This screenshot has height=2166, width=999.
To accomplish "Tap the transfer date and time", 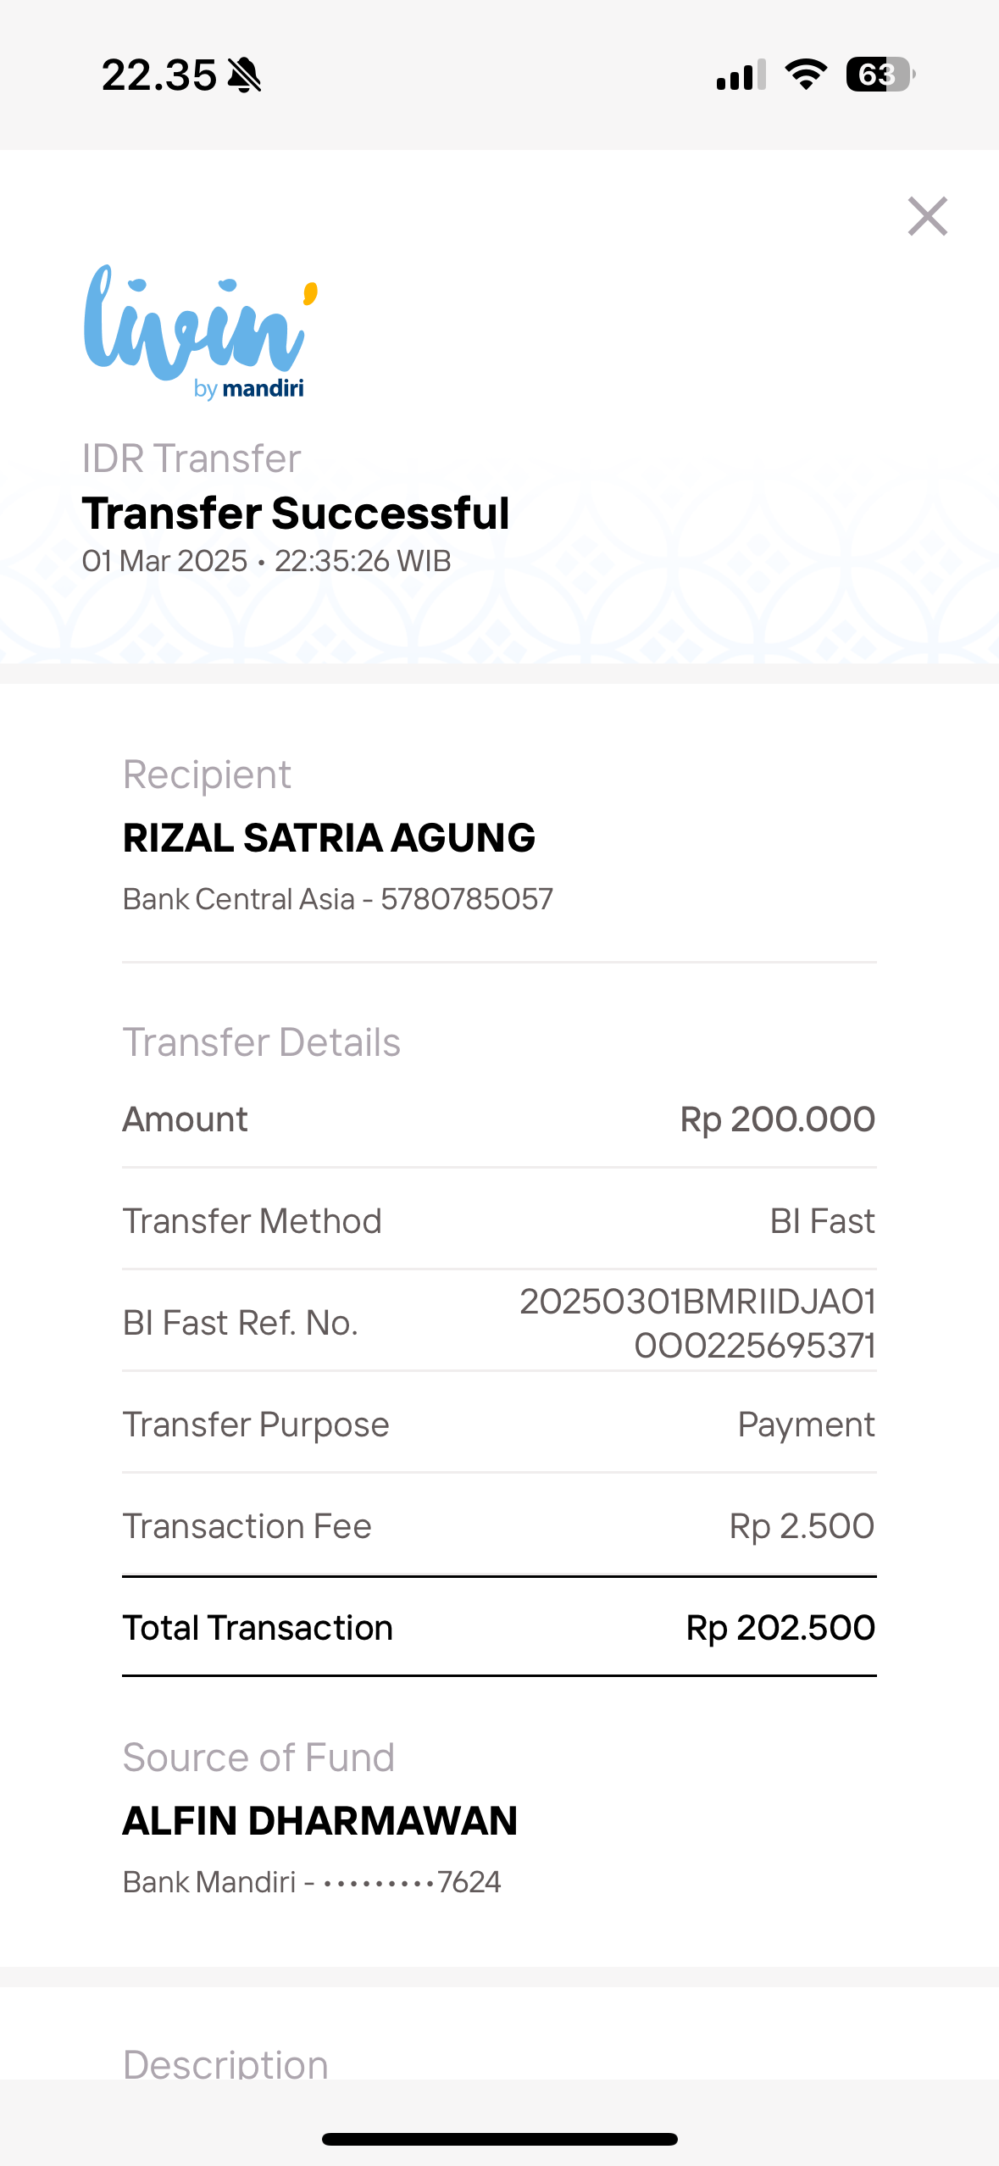I will pos(266,561).
